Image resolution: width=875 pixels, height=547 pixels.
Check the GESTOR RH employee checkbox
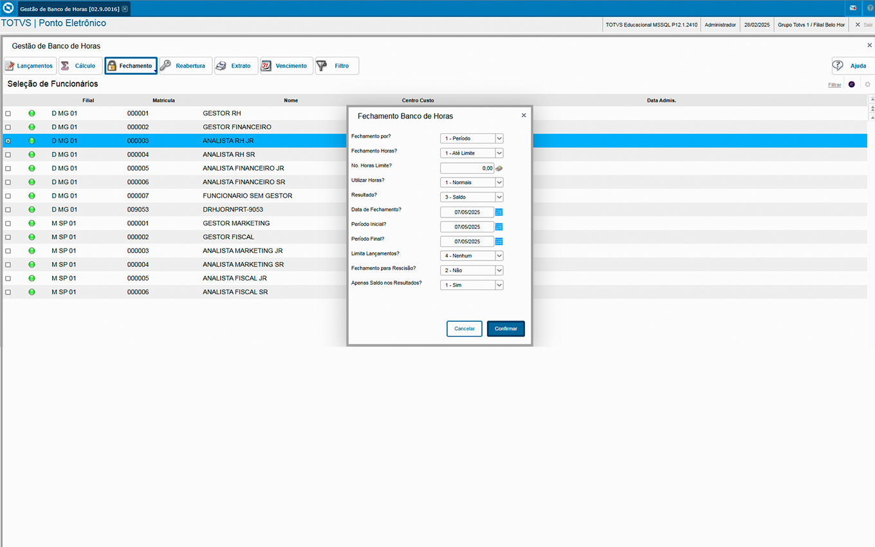point(8,113)
